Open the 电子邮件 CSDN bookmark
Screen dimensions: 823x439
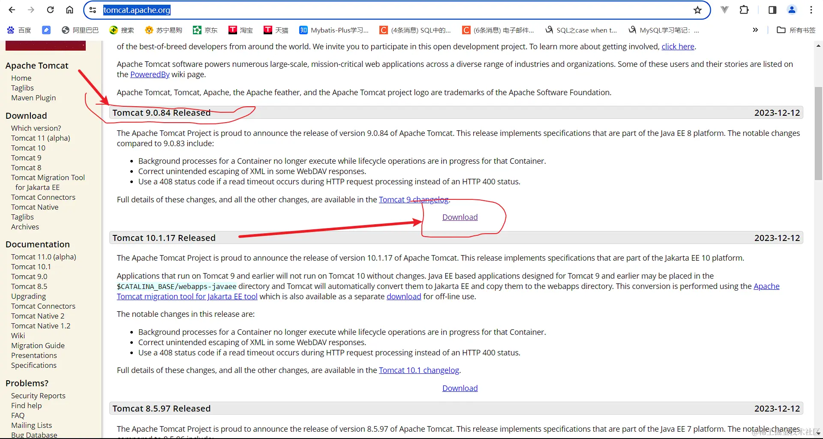pos(498,30)
